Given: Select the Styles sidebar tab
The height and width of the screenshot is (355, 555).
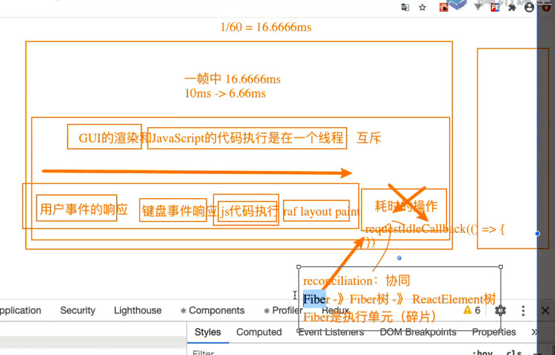Looking at the screenshot, I should click(208, 332).
